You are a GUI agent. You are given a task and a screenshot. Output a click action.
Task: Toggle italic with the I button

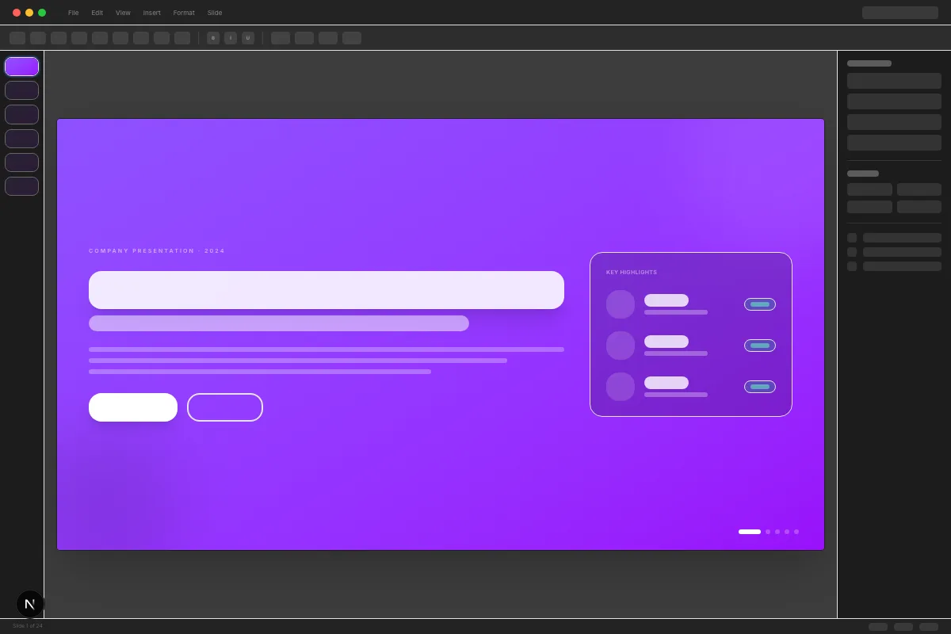coord(231,38)
